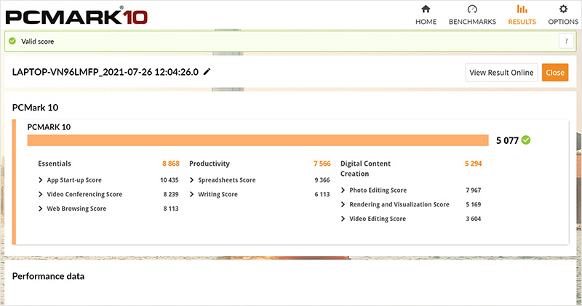Viewport: 582px width, 306px height.
Task: Click the Performance data heading
Action: coord(48,276)
